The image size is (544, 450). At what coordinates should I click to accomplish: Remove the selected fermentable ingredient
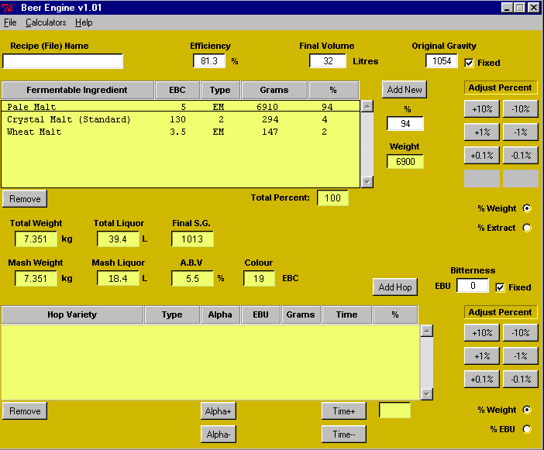[x=25, y=198]
